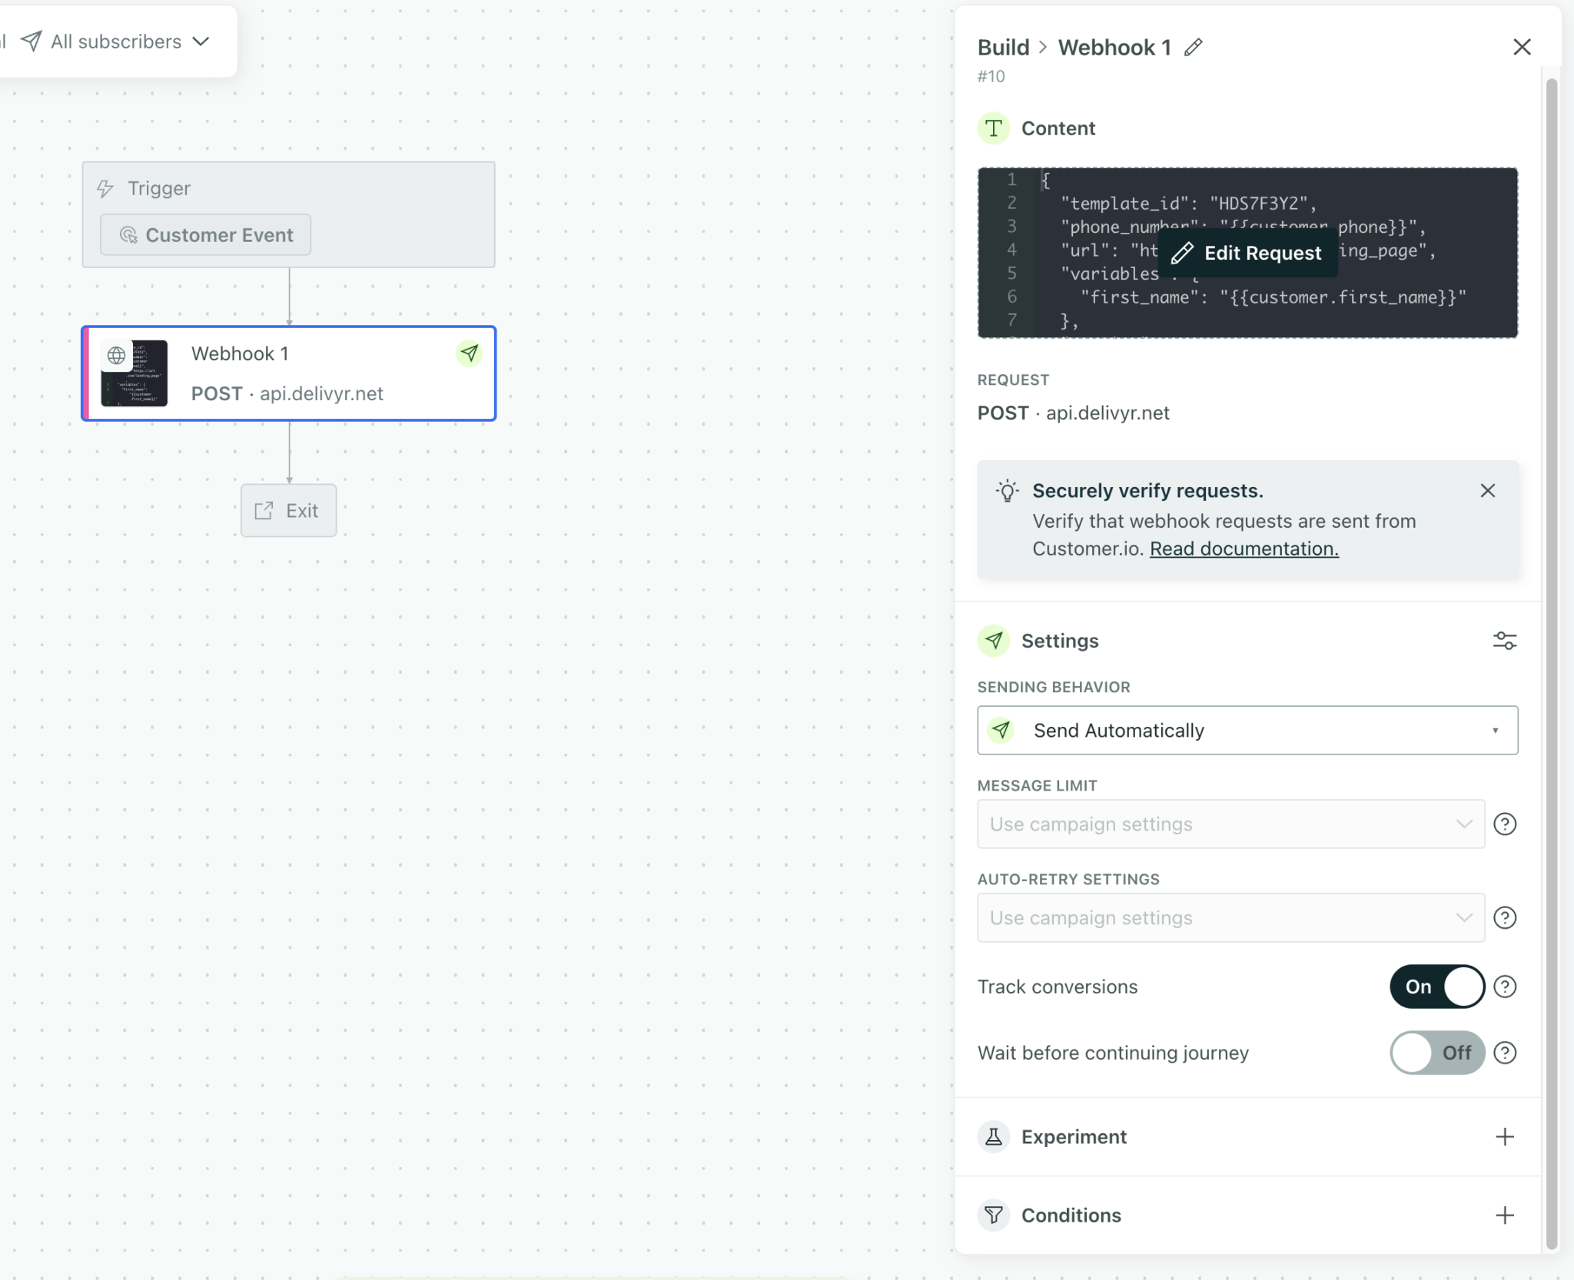Click send status icon on Webhook 1 node
Screen dimensions: 1574x1280
(470, 353)
